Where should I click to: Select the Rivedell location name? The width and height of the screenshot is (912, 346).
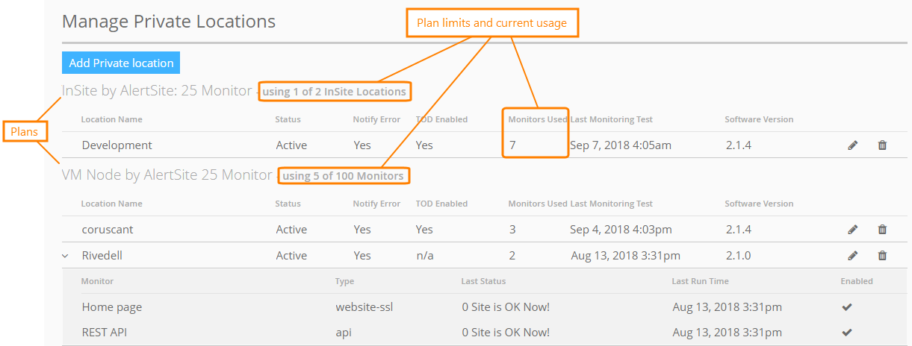102,255
